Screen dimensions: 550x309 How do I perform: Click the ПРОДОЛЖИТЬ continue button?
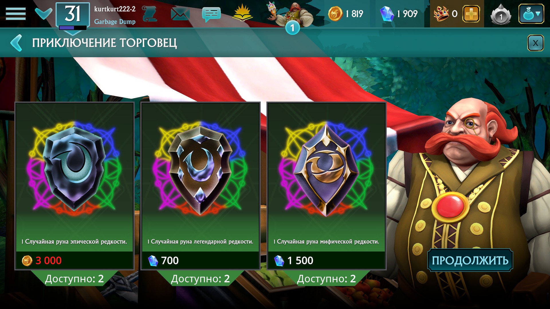point(470,260)
